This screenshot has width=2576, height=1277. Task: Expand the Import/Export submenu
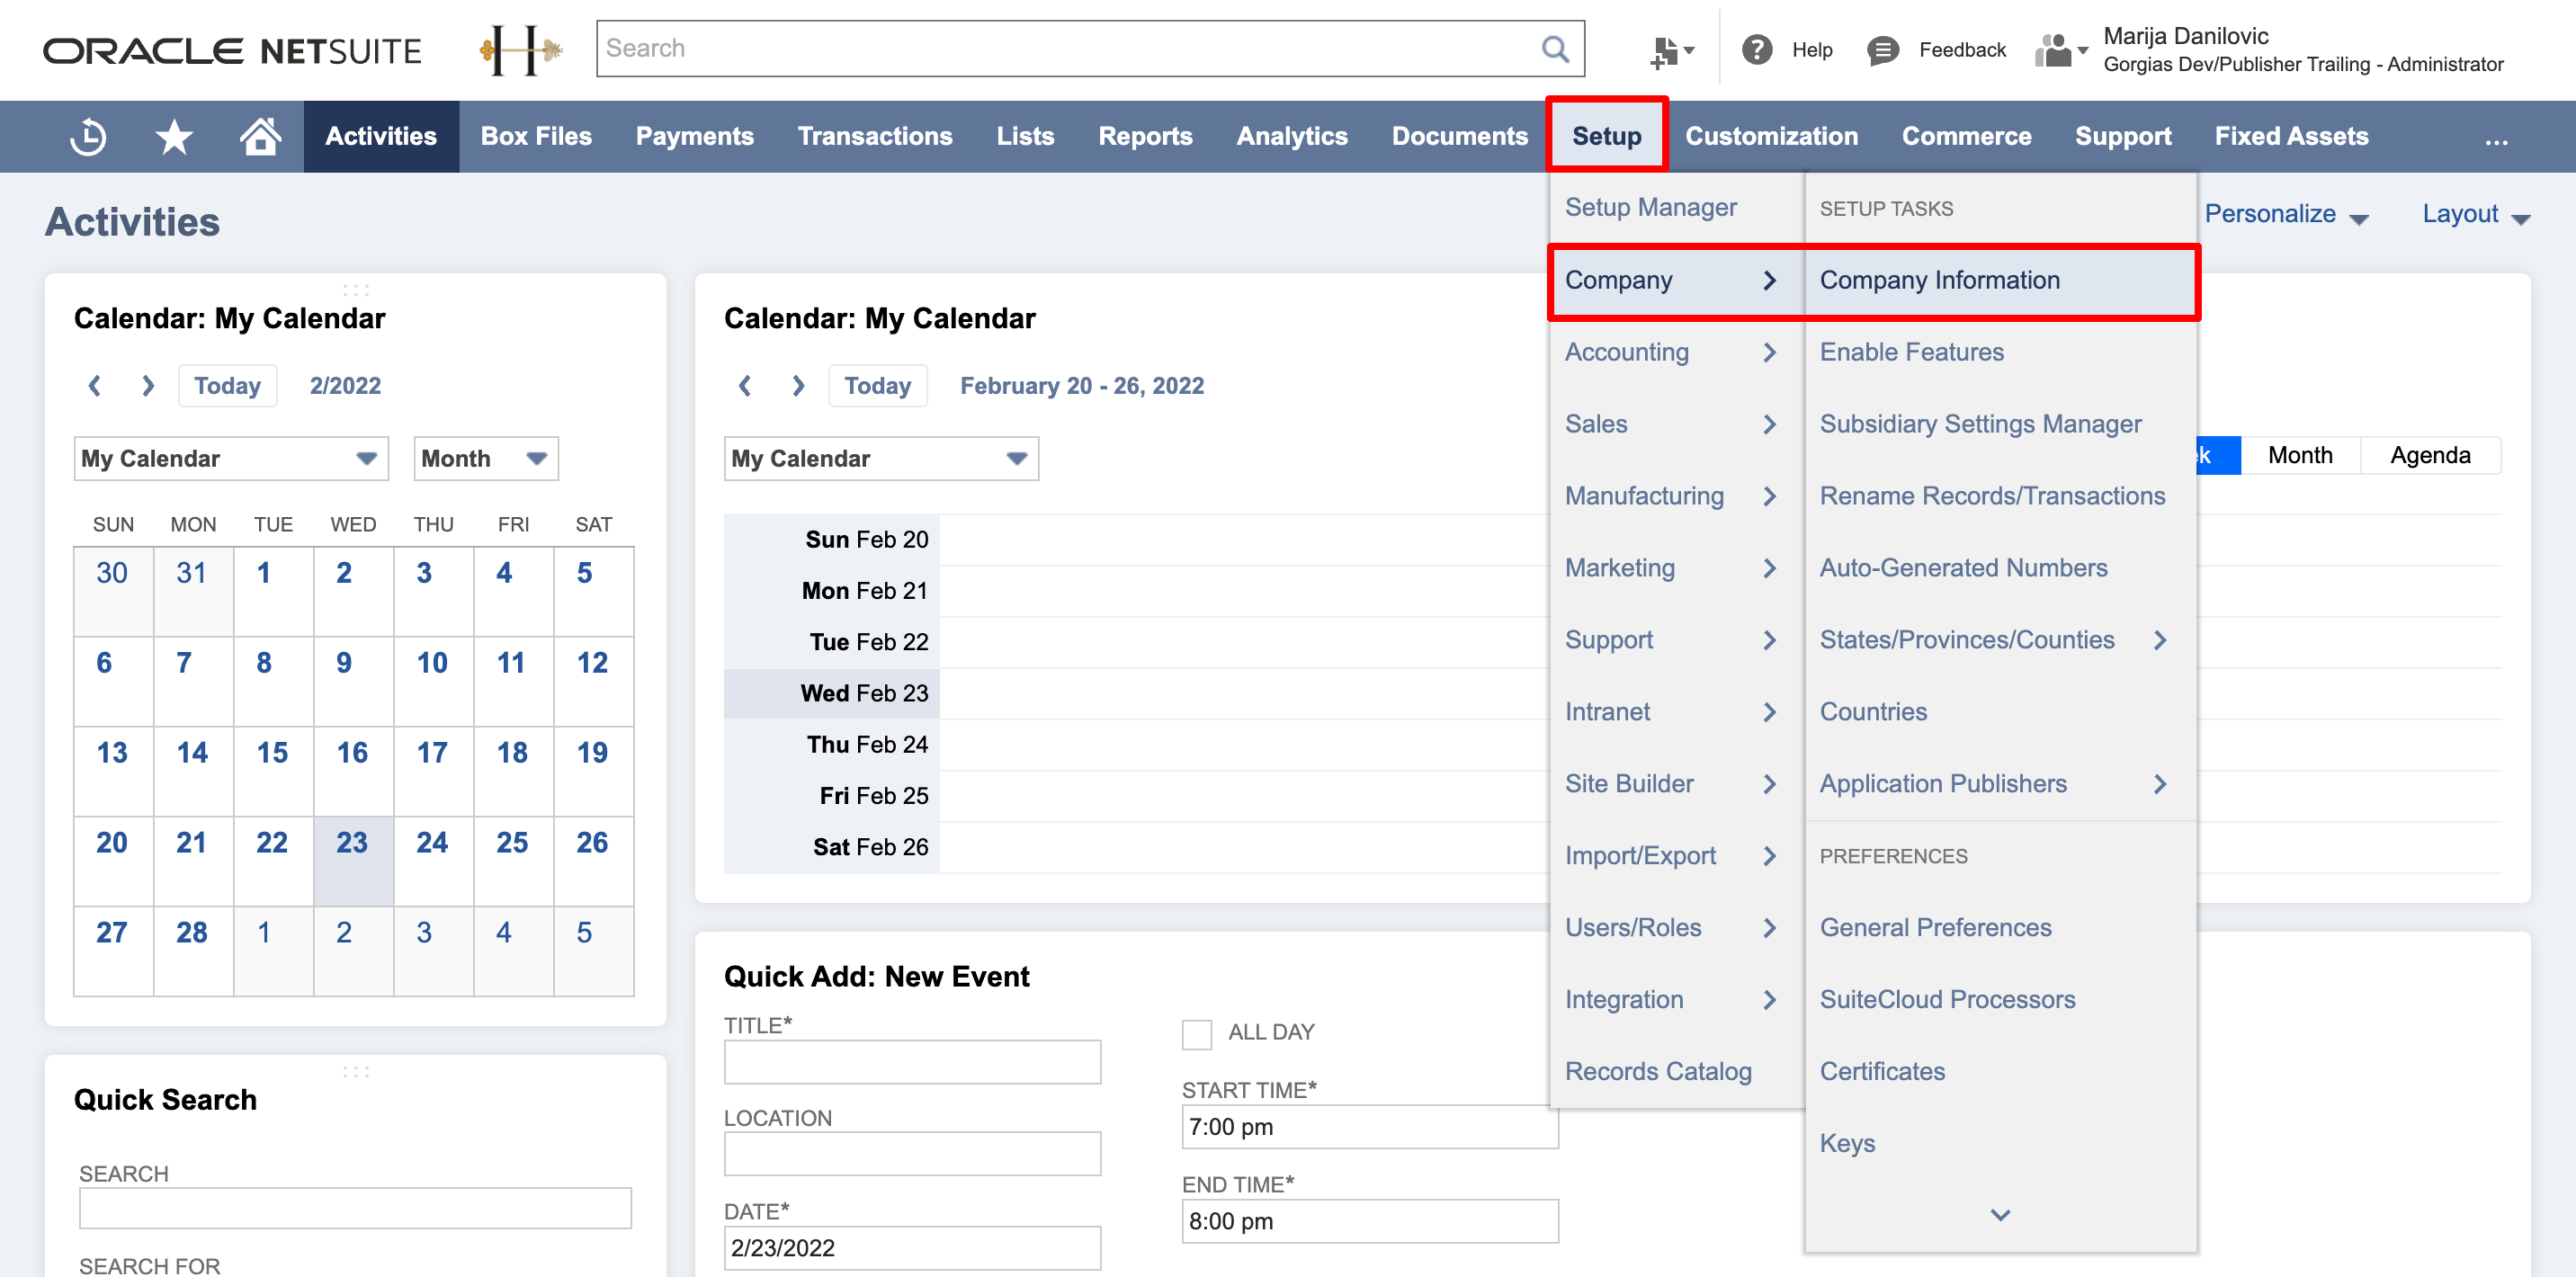(x=1676, y=856)
